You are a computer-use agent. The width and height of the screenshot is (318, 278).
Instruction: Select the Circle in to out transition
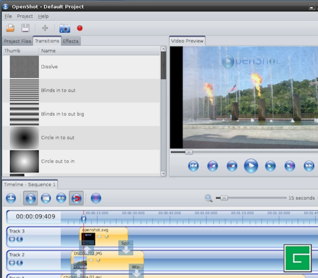point(57,138)
